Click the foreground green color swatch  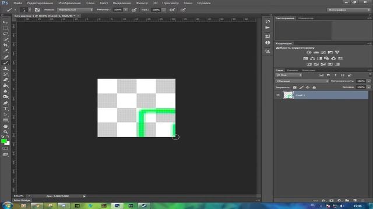(x=3, y=141)
